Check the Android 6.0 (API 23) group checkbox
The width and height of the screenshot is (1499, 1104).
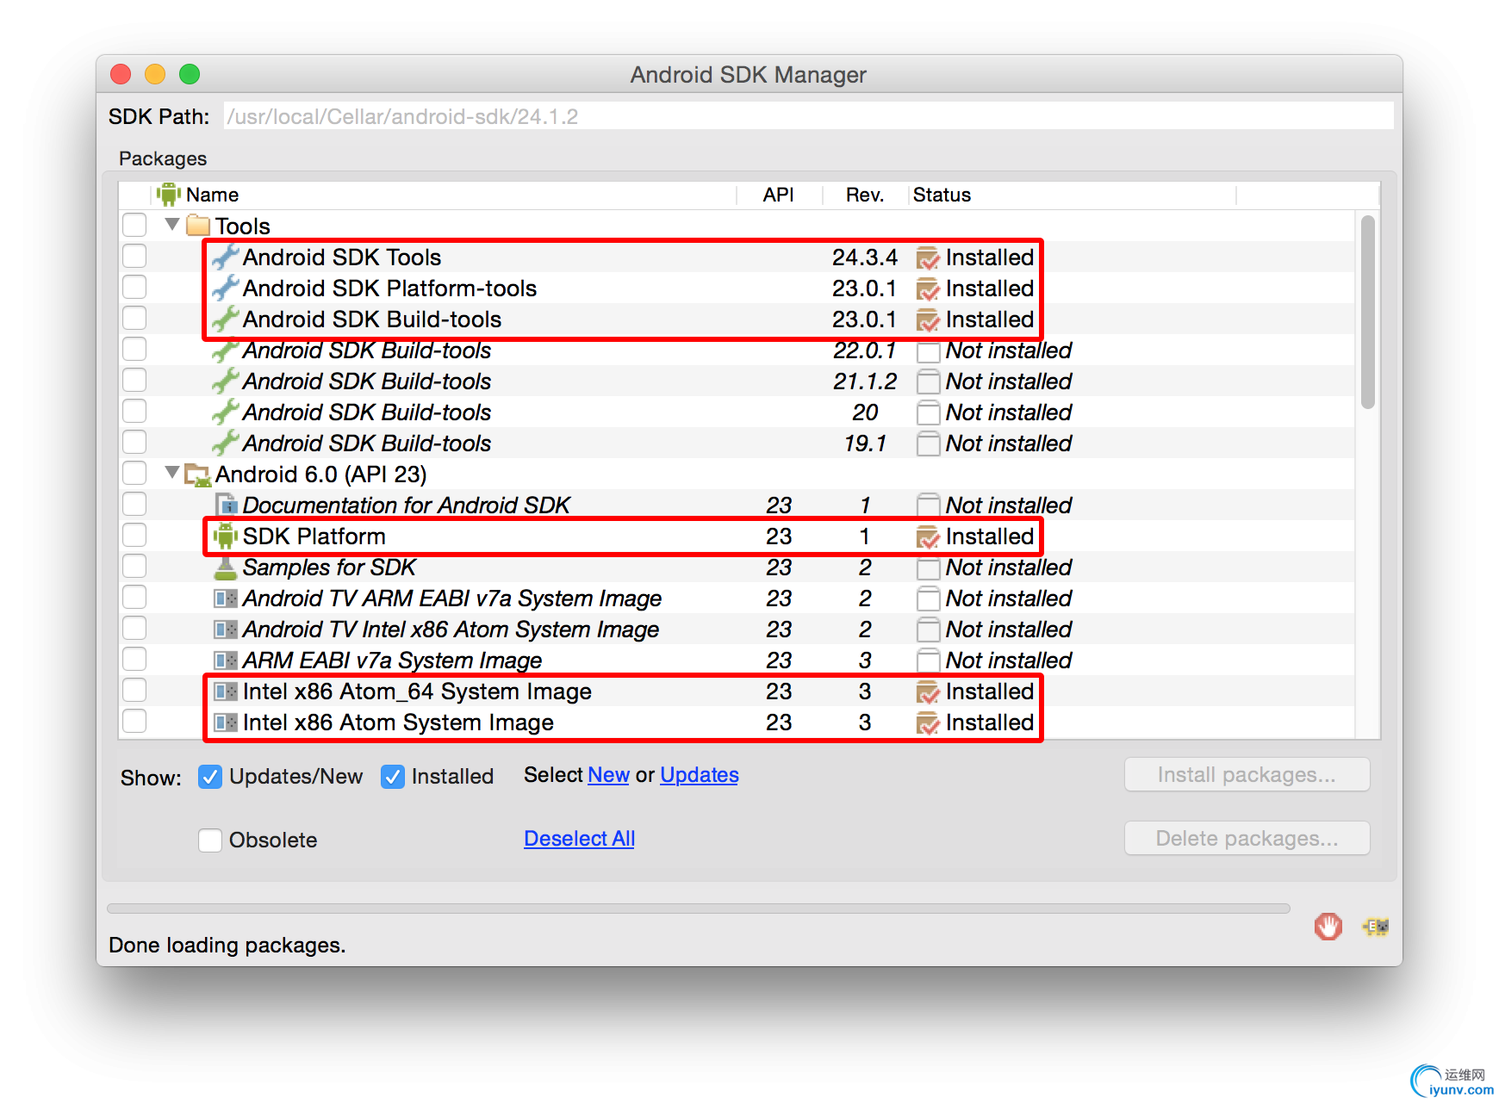pos(134,473)
